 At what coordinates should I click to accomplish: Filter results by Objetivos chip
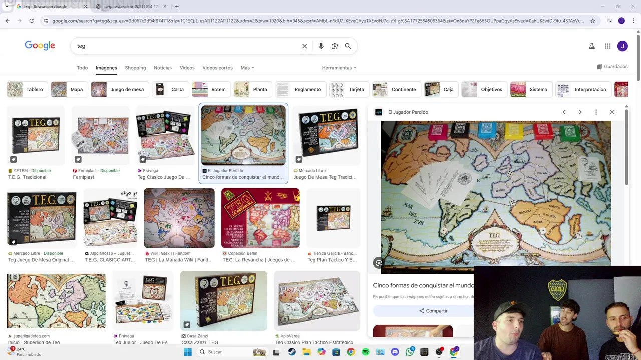point(484,90)
